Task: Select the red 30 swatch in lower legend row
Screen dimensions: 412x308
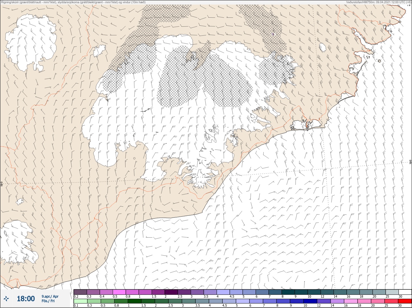Action: pos(405,301)
